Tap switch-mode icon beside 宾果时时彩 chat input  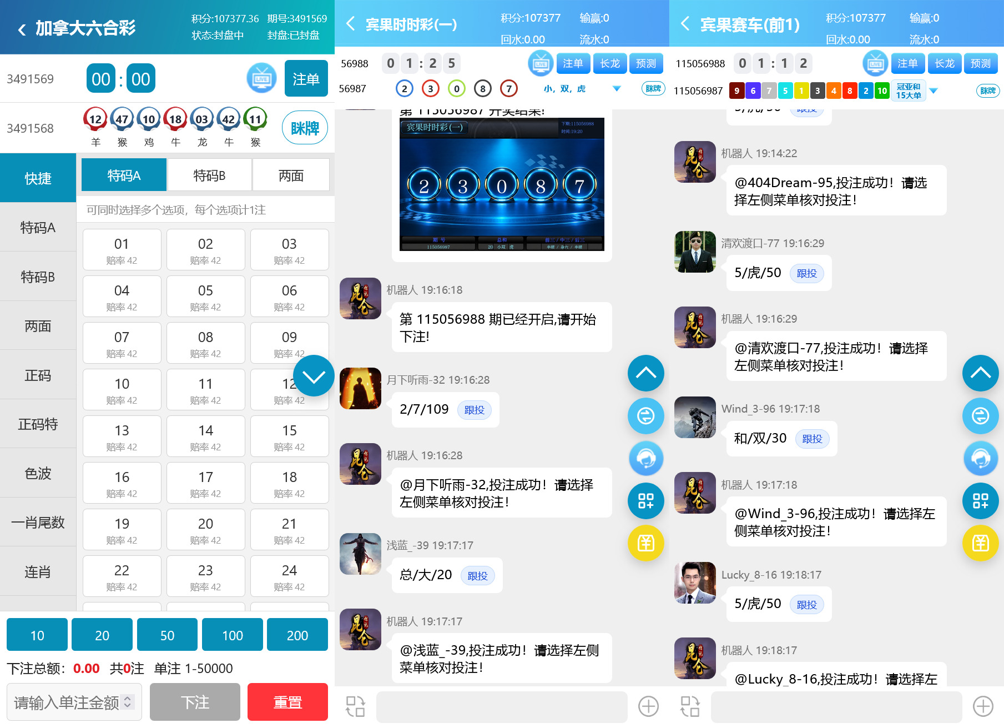[x=355, y=706]
